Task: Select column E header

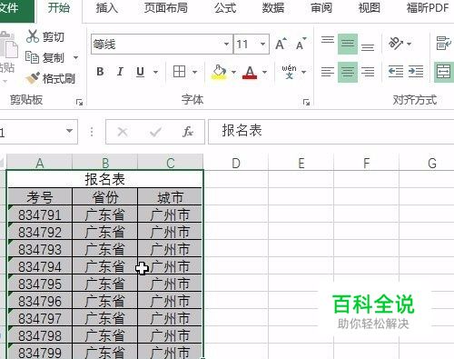Action: (x=301, y=163)
